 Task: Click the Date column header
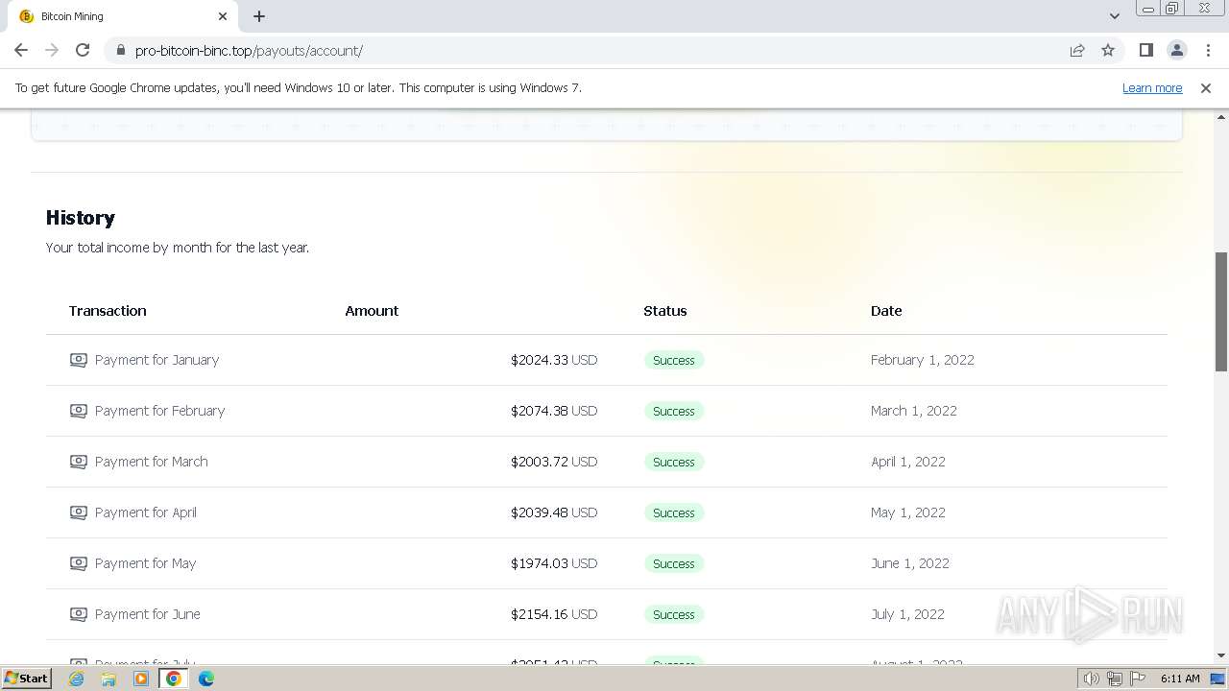[886, 311]
